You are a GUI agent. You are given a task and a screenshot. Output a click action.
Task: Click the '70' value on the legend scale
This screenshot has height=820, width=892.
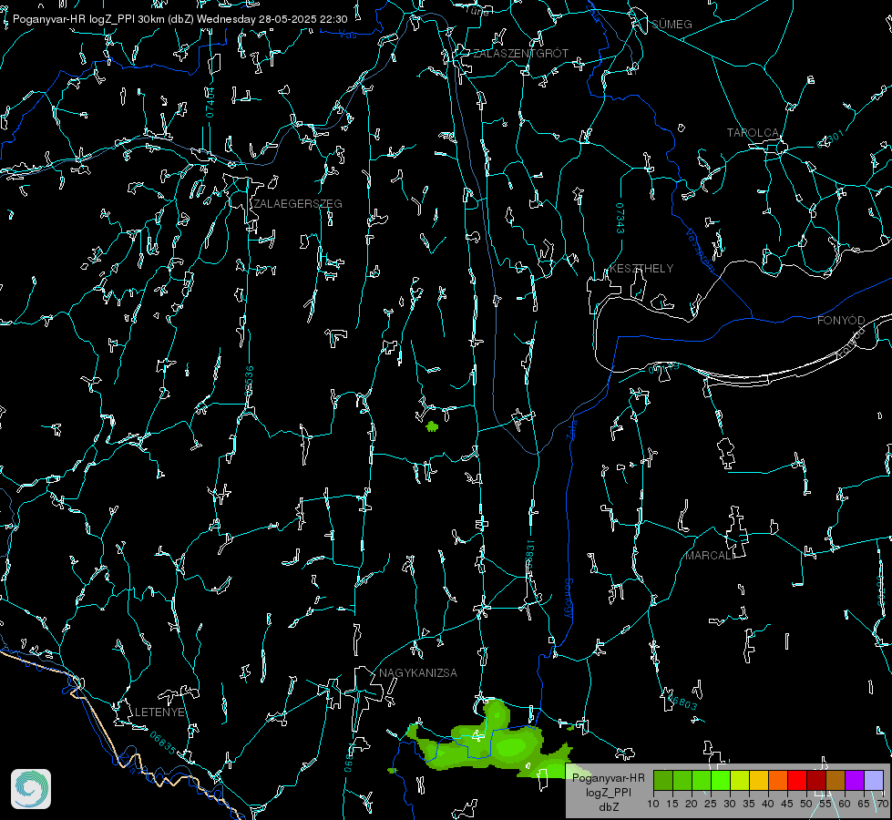[x=883, y=804]
